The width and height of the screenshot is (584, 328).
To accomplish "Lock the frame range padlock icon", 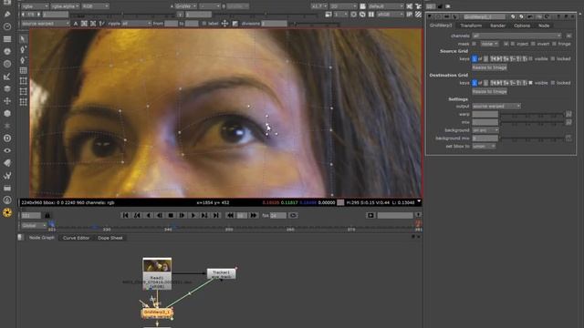I will (47, 215).
